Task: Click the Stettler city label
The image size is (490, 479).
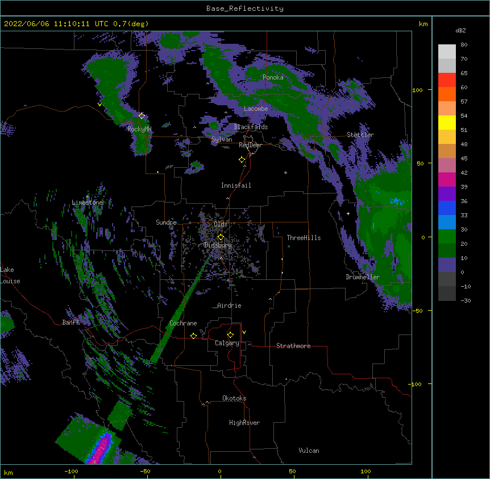Action: [360, 135]
